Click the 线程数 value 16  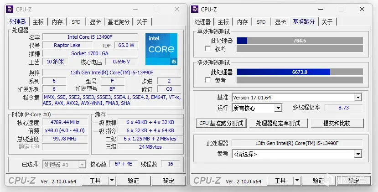pos(171,164)
